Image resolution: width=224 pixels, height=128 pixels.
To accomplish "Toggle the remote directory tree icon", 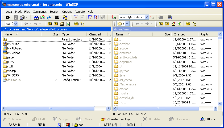I will tap(194, 24).
